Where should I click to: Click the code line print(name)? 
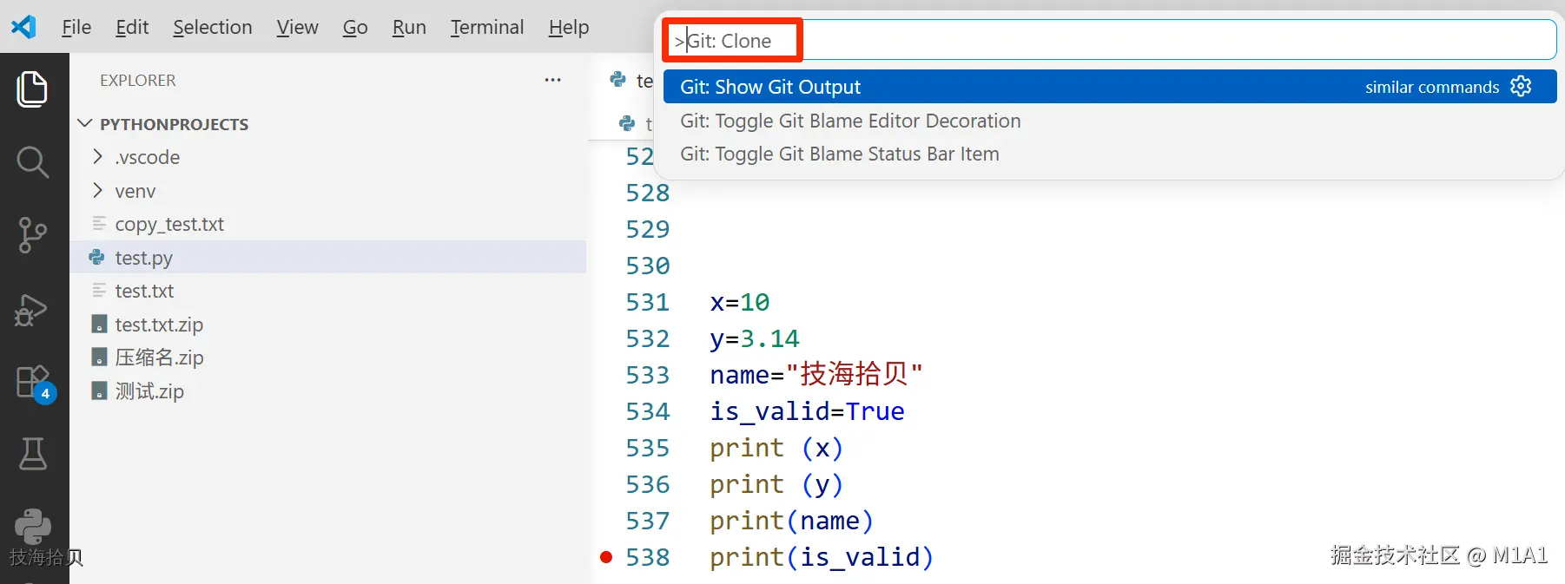tap(791, 521)
